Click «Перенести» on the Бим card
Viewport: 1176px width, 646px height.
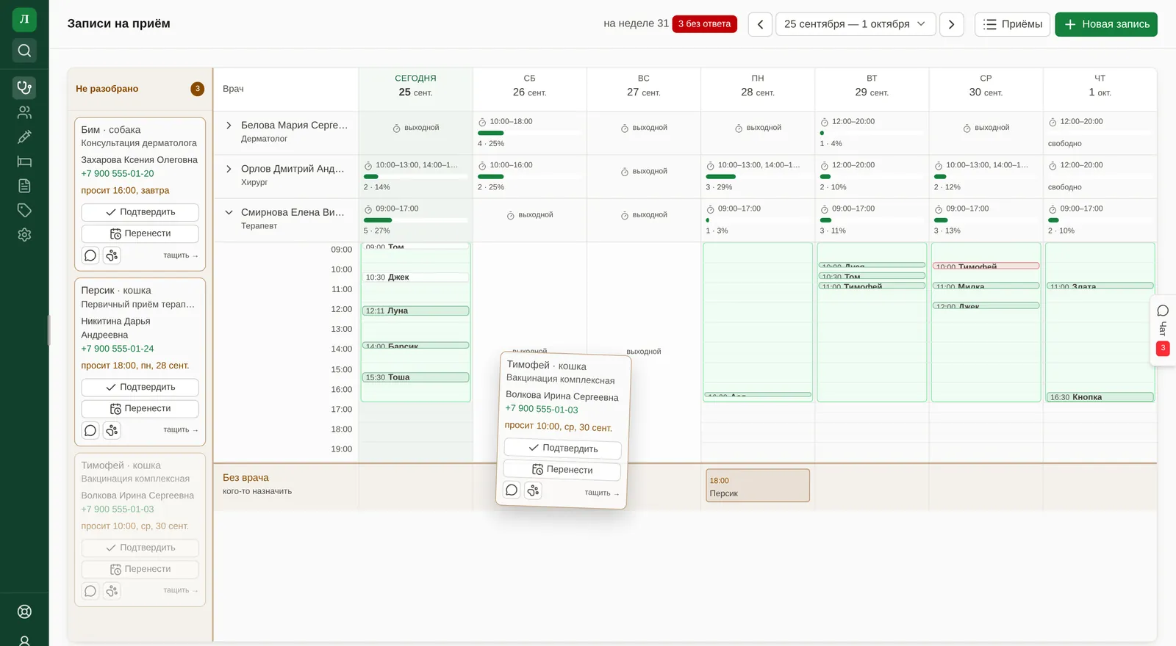coord(140,233)
